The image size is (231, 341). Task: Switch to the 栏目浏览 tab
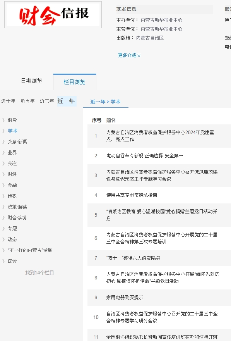pyautogui.click(x=74, y=82)
